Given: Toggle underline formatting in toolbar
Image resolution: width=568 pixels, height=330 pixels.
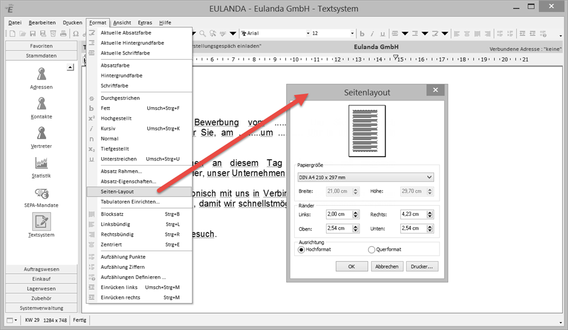Looking at the screenshot, I should (382, 33).
